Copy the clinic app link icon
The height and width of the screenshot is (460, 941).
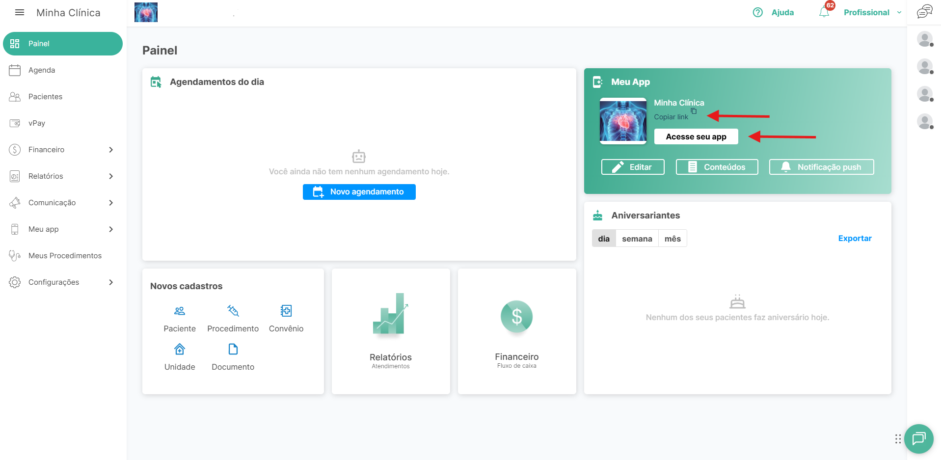[694, 111]
